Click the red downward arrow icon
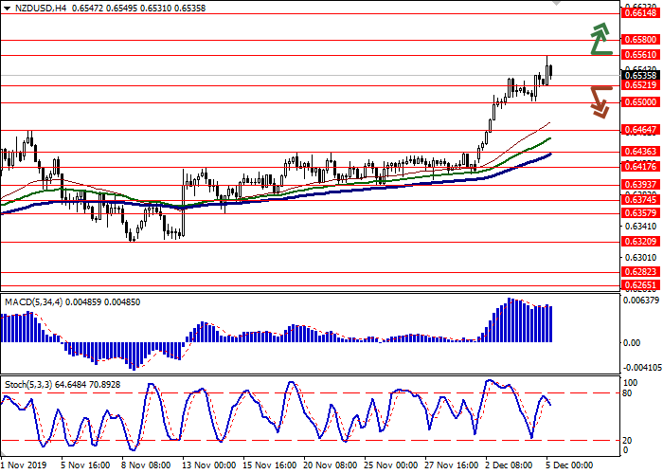Image resolution: width=663 pixels, height=474 pixels. click(599, 100)
